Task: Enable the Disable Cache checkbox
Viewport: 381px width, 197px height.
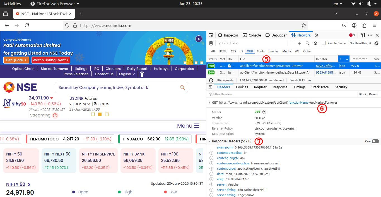Action: coord(324,43)
